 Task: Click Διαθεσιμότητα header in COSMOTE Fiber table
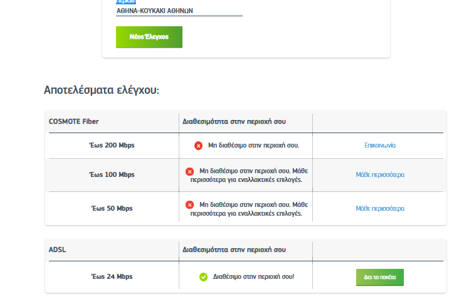tap(234, 122)
